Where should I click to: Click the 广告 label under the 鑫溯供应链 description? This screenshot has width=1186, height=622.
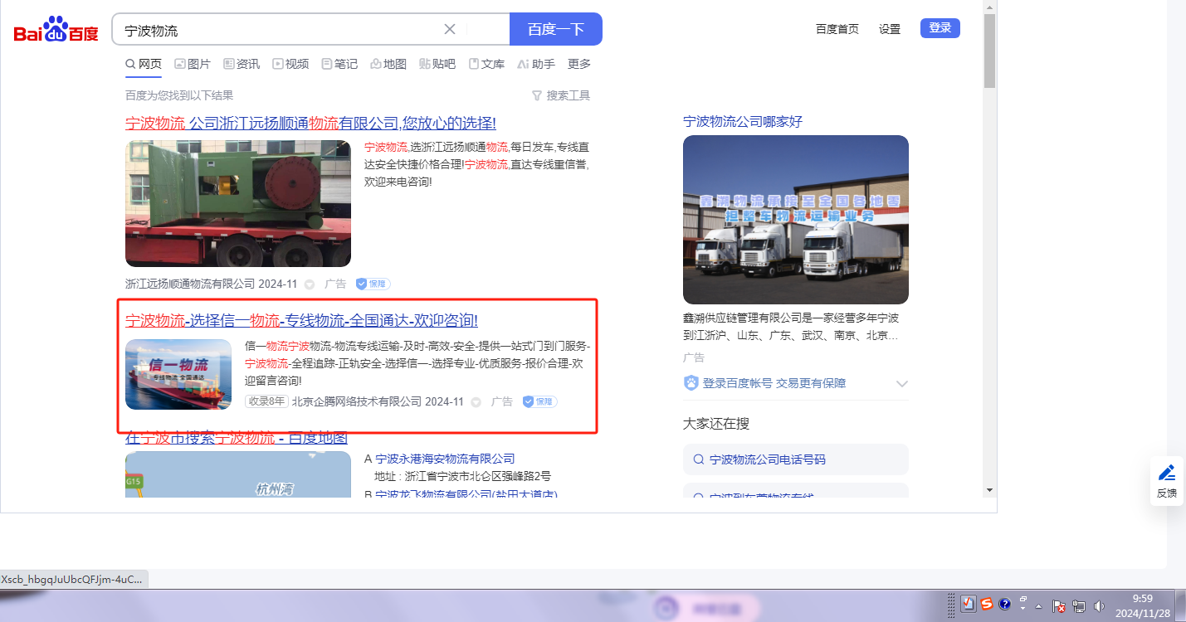694,357
